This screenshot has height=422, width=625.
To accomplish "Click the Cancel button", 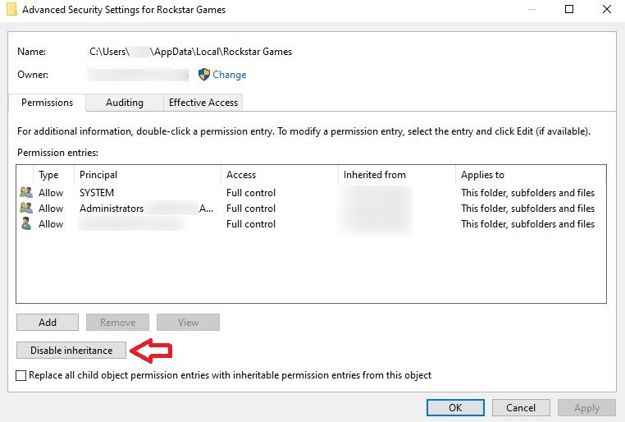I will pyautogui.click(x=521, y=407).
